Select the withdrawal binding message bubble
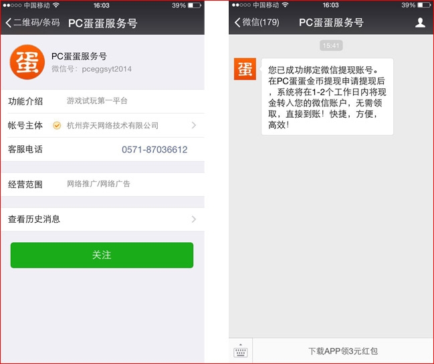Image resolution: width=434 pixels, height=364 pixels. [x=327, y=96]
